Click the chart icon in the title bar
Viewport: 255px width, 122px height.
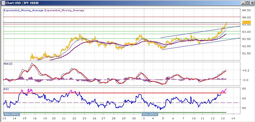point(3,3)
